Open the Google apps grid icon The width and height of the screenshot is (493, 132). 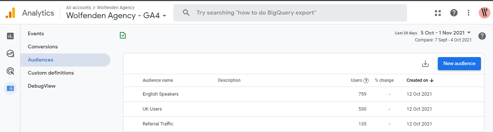438,13
